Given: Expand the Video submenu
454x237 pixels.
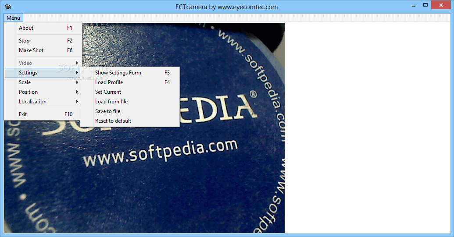Looking at the screenshot, I should point(43,63).
